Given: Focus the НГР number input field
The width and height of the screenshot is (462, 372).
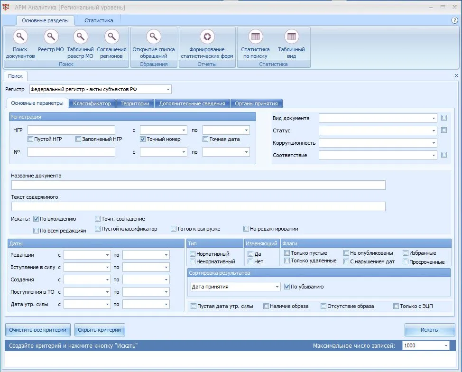Looking at the screenshot, I should pyautogui.click(x=71, y=130).
